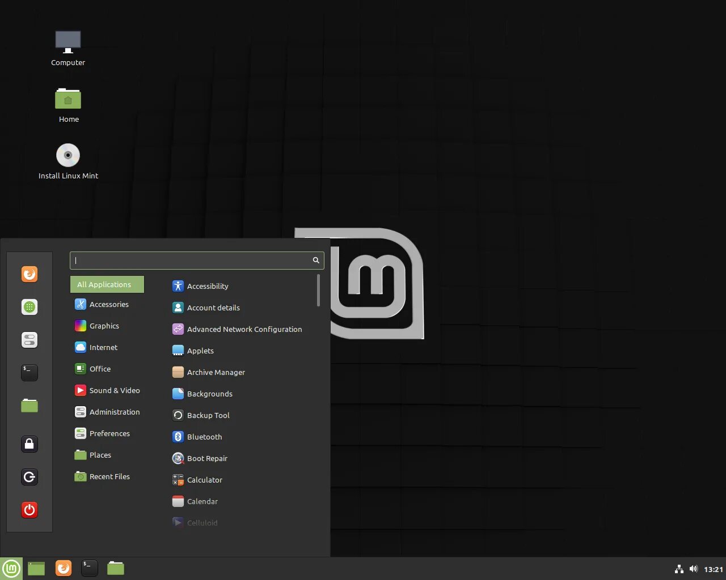Click the application list scrollbar
726x580 pixels.
(318, 290)
